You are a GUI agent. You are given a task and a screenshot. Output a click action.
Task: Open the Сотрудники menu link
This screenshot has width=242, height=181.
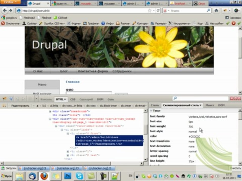122,71
